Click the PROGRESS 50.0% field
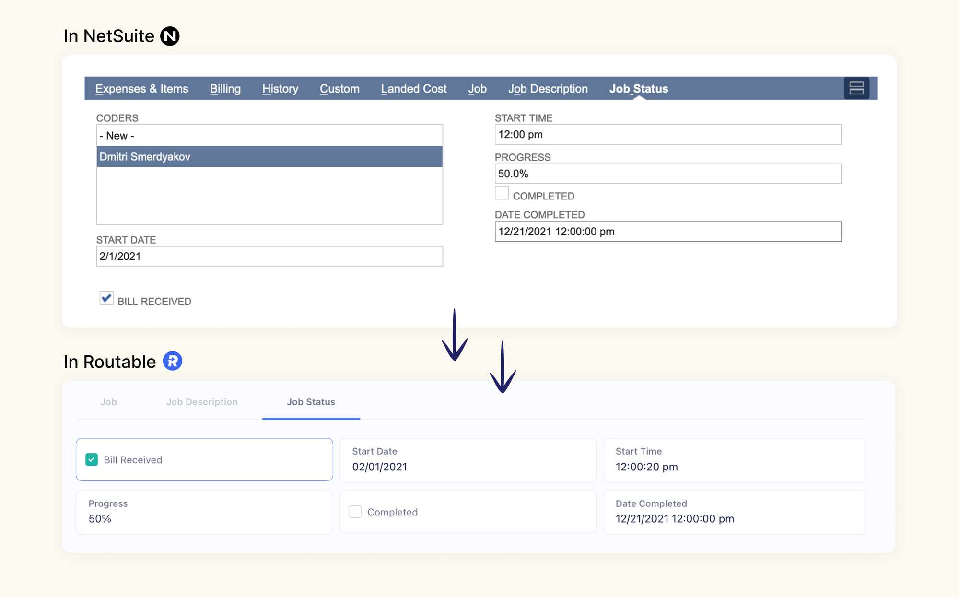The height and width of the screenshot is (597, 959). point(667,174)
